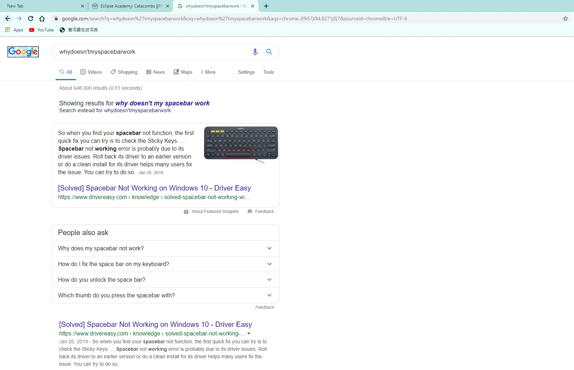Click the blue search magnifier icon
Image resolution: width=574 pixels, height=370 pixels.
coord(269,52)
